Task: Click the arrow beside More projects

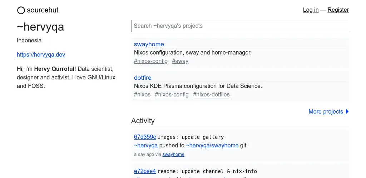Action: point(347,111)
